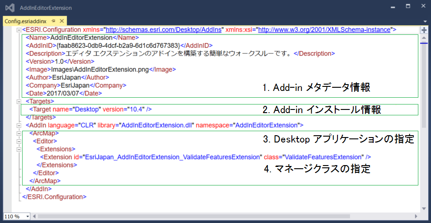Open the w3.org XMLSchema-instance link
Viewport: 431px width, 223px height.
pos(325,30)
